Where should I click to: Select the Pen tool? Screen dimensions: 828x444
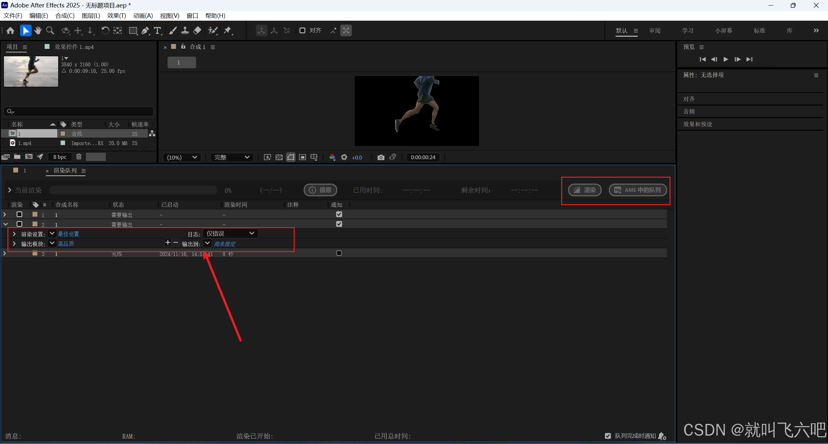pyautogui.click(x=145, y=30)
